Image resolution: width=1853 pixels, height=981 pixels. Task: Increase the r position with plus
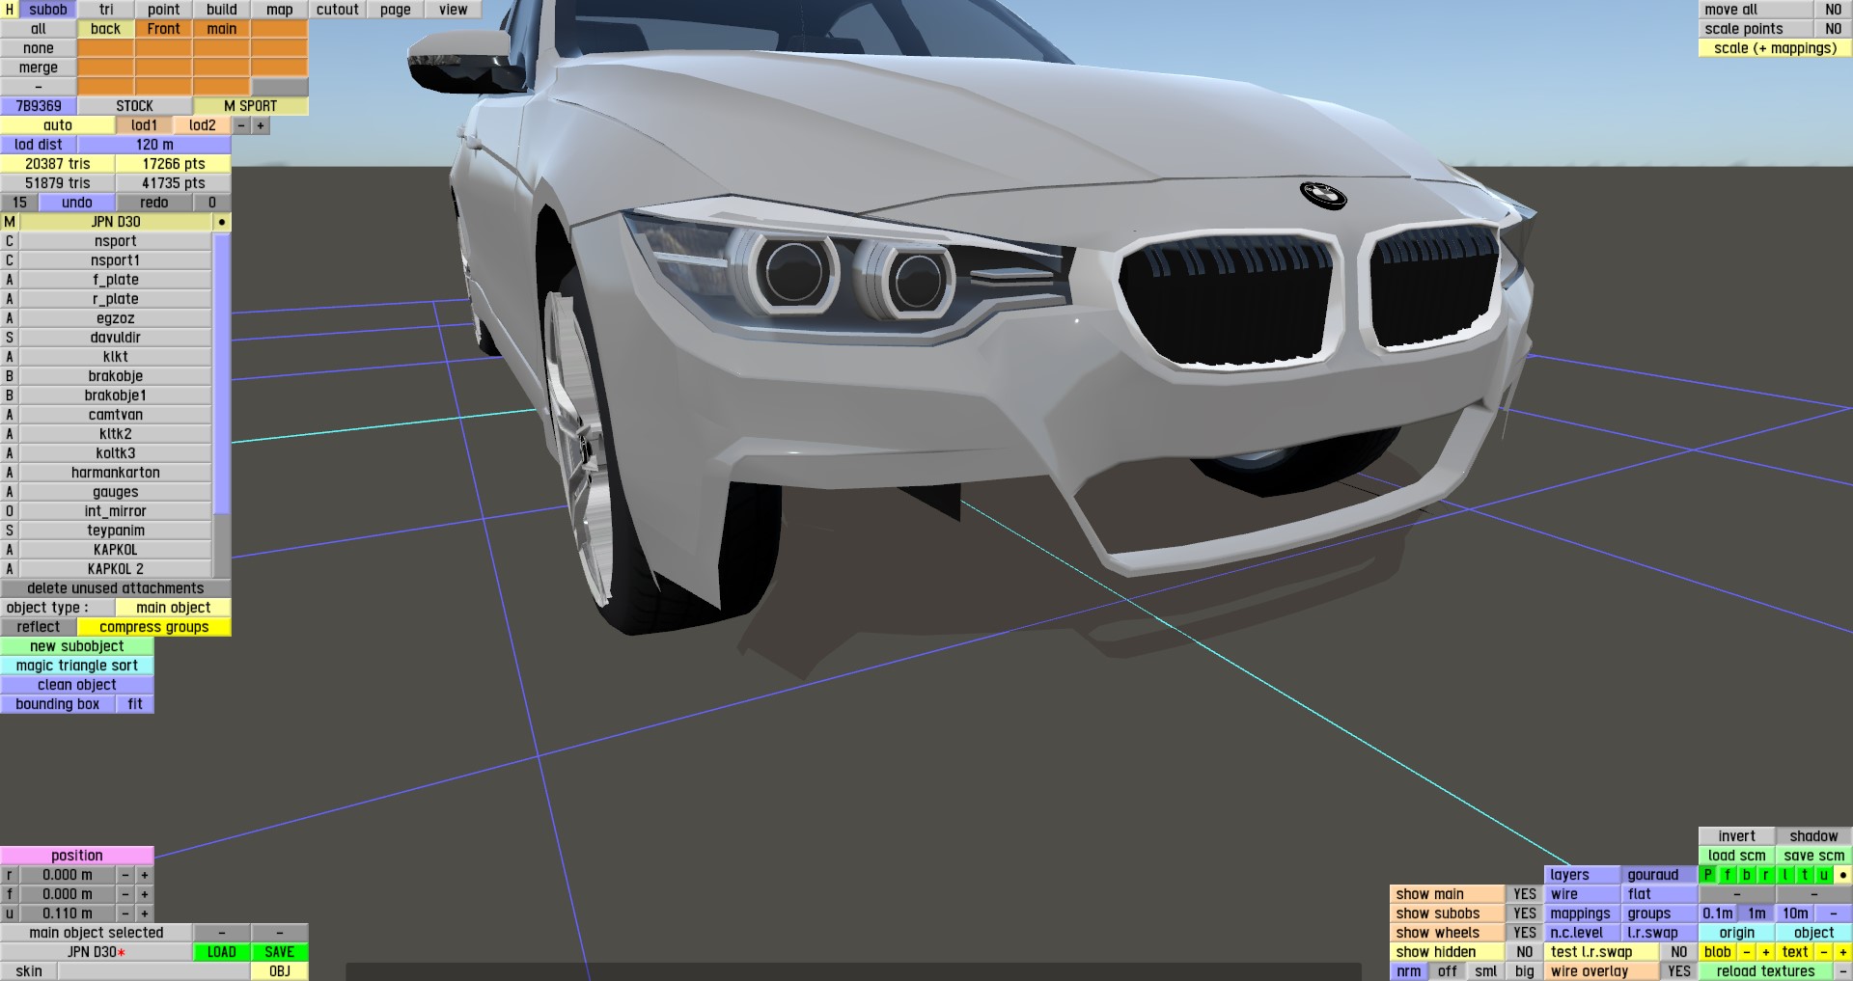coord(145,875)
